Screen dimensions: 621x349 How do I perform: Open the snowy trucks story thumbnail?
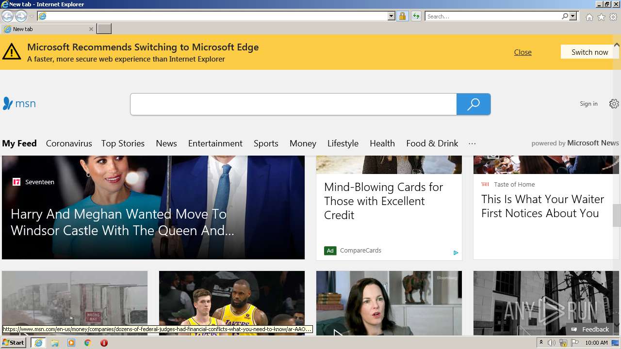click(x=75, y=303)
